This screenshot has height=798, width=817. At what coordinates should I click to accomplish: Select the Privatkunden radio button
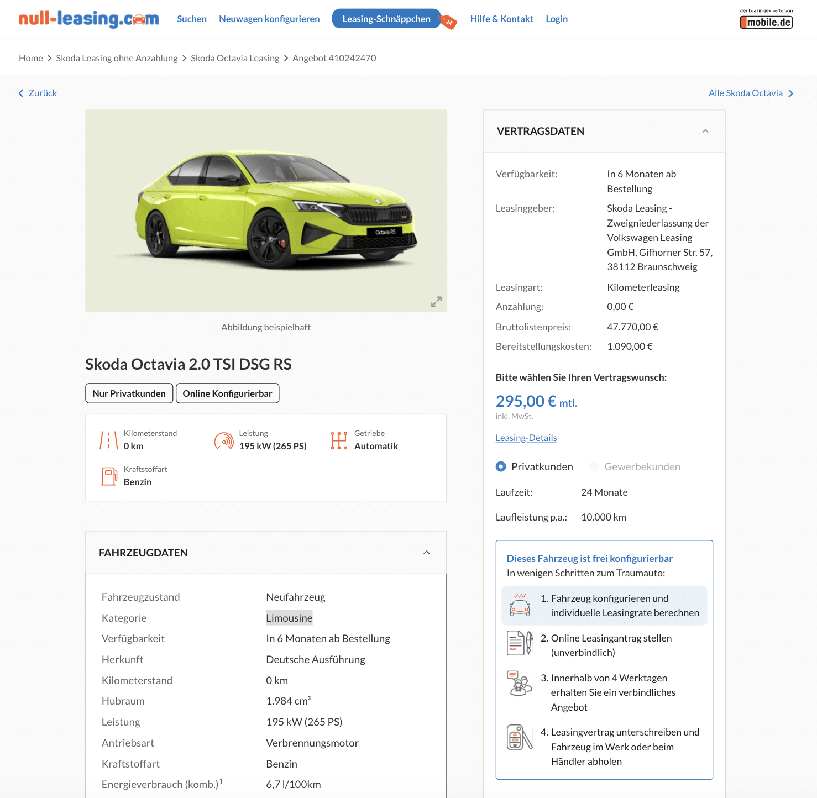pyautogui.click(x=501, y=466)
